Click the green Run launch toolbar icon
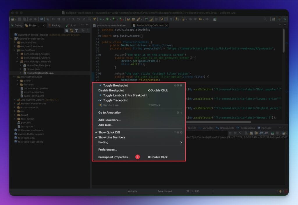Image resolution: width=298 pixels, height=205 pixels. point(107,19)
